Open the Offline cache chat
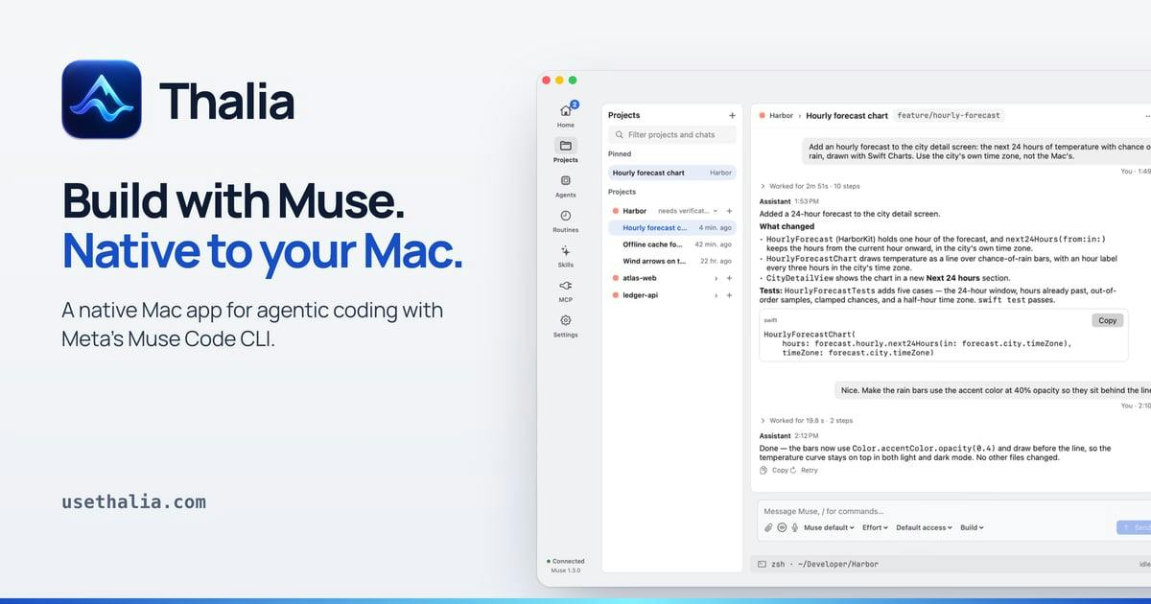Screen dimensions: 1151x604 point(672,244)
